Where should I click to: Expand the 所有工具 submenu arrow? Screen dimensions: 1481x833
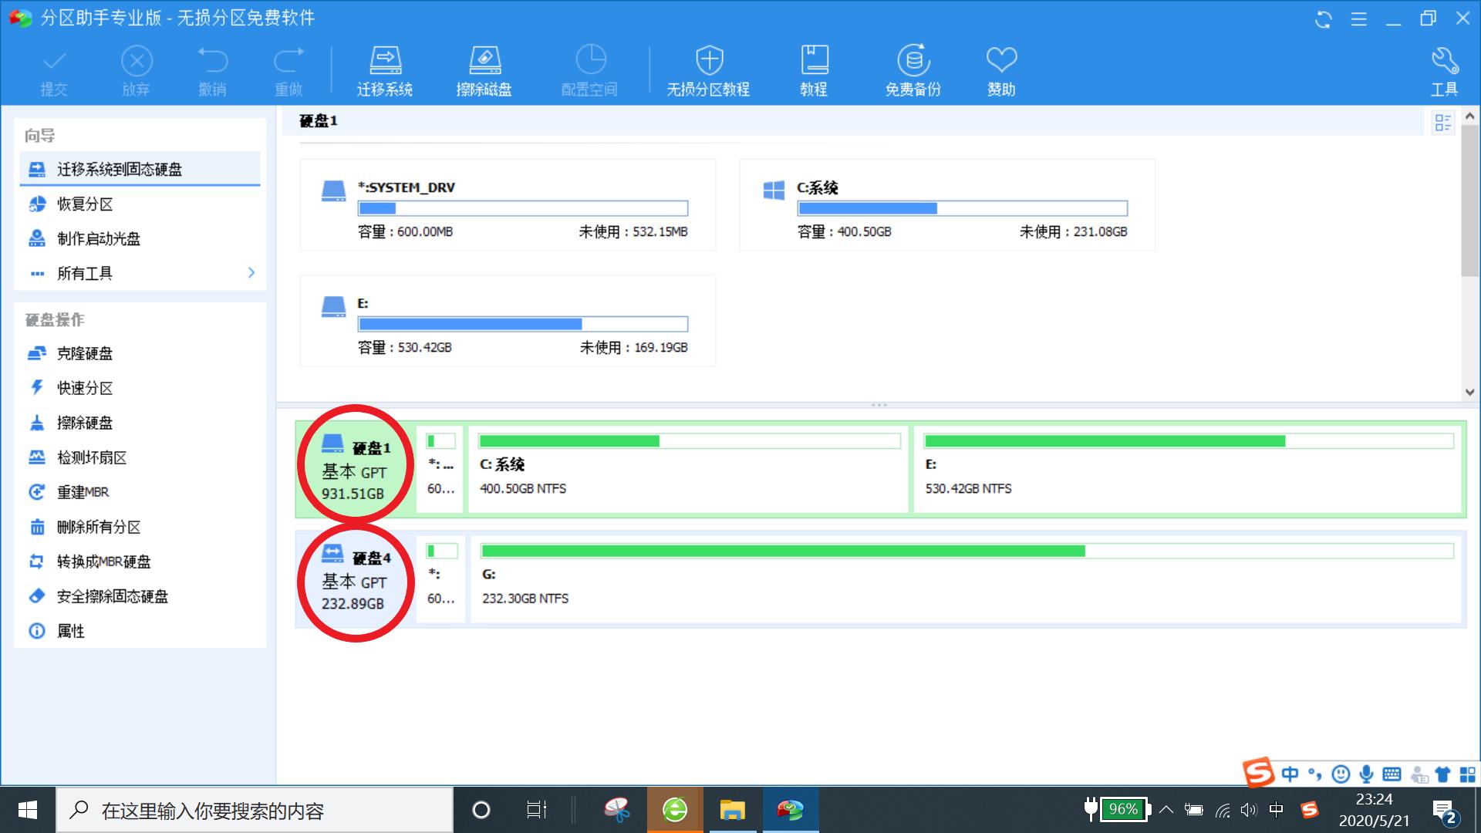point(251,273)
